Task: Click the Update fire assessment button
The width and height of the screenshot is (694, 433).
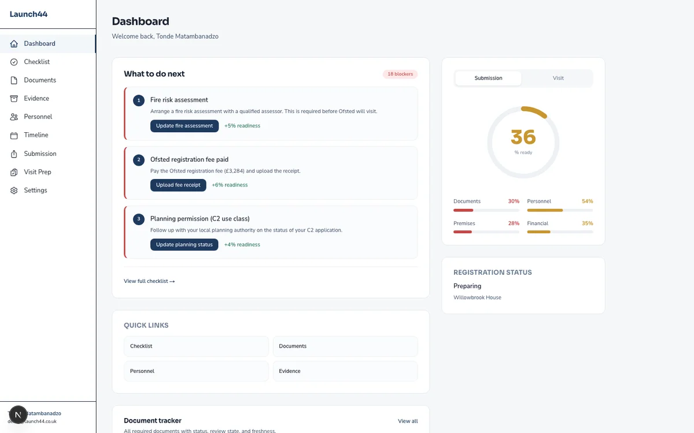Action: pos(184,126)
